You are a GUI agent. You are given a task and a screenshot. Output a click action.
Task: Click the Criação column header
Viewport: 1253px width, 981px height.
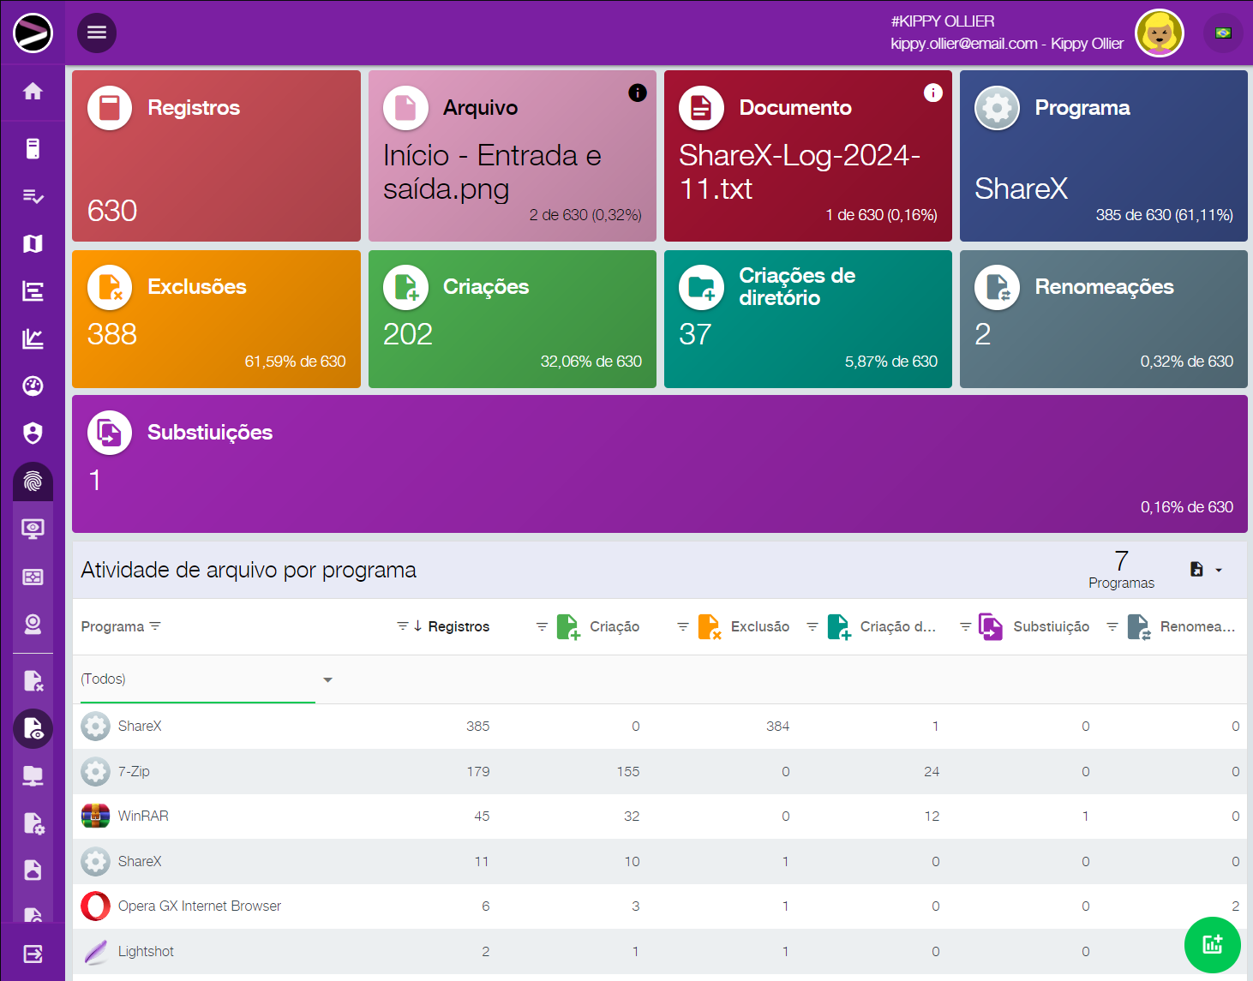point(614,627)
